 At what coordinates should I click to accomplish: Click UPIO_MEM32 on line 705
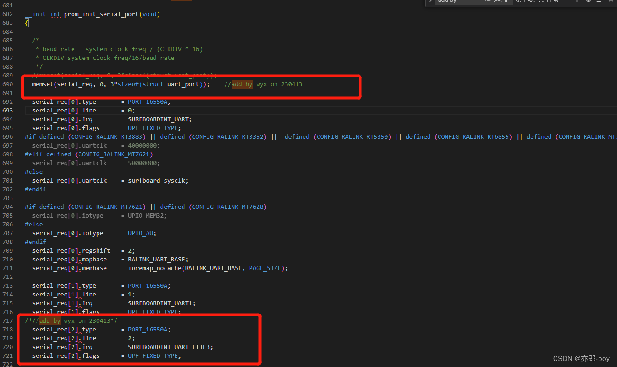click(146, 216)
